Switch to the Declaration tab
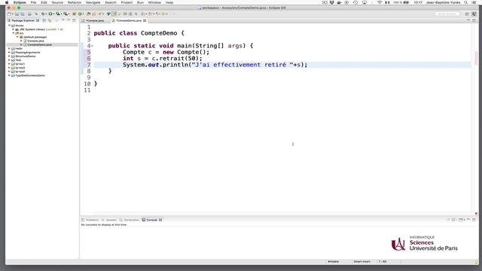Screen dimensions: 482x271 point(130,220)
